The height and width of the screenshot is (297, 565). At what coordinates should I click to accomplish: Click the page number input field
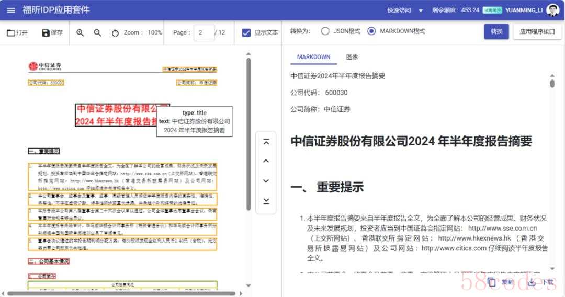pos(204,33)
